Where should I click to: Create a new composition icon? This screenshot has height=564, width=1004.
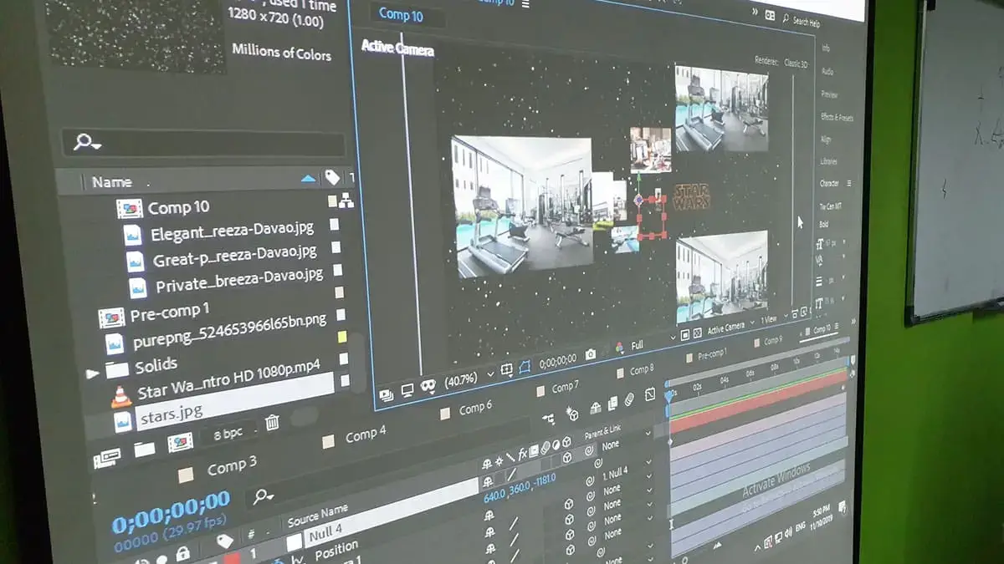pyautogui.click(x=181, y=442)
